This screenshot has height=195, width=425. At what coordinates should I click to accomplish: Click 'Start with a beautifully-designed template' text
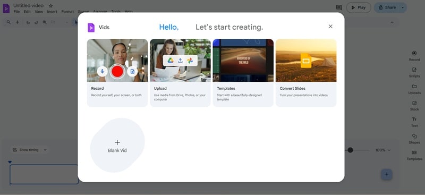tap(239, 97)
